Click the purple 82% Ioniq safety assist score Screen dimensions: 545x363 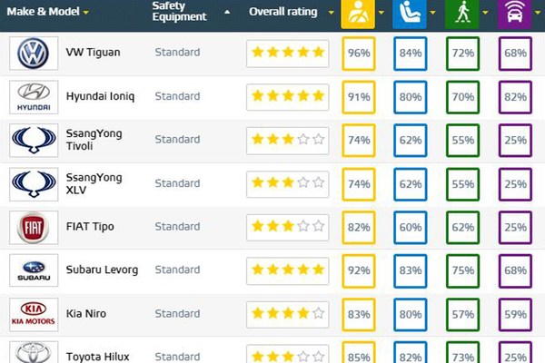pyautogui.click(x=515, y=97)
